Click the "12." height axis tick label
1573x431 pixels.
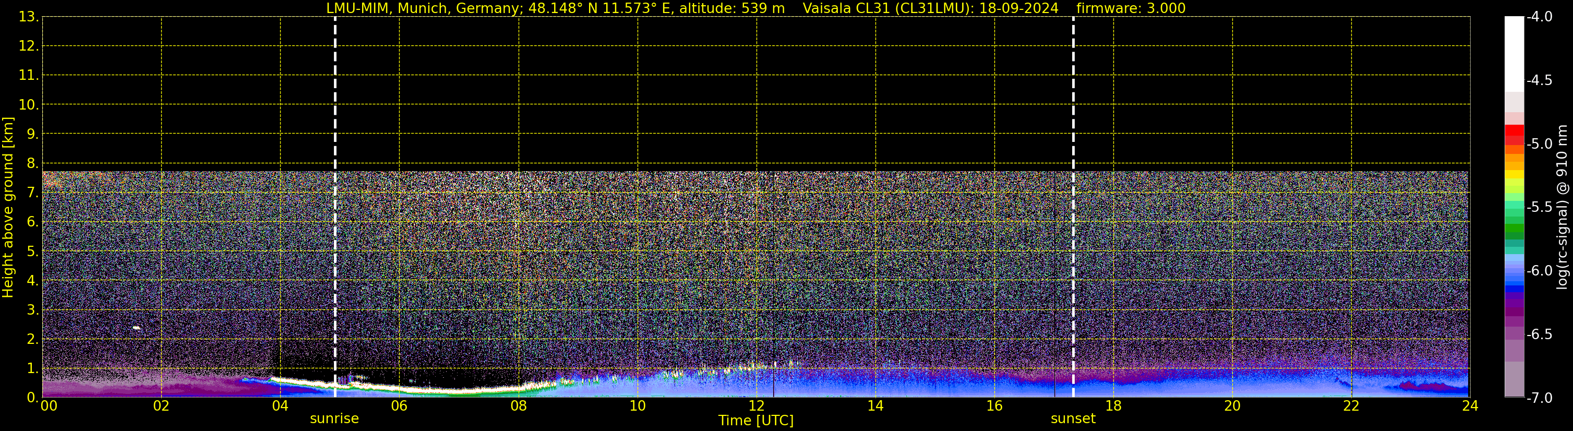[29, 46]
